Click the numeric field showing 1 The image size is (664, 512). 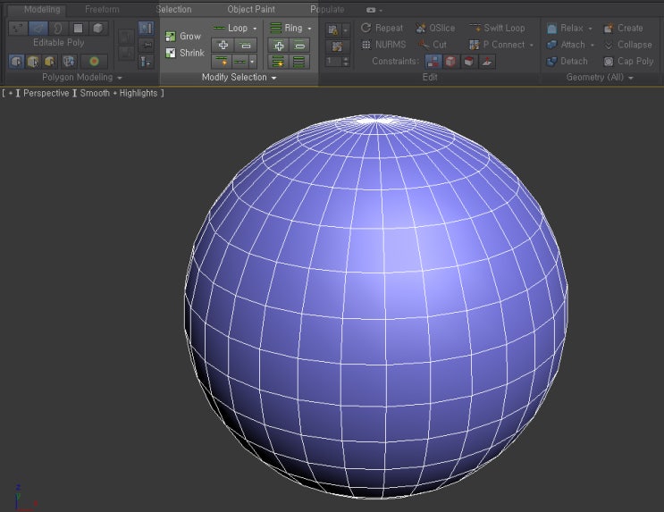point(333,62)
